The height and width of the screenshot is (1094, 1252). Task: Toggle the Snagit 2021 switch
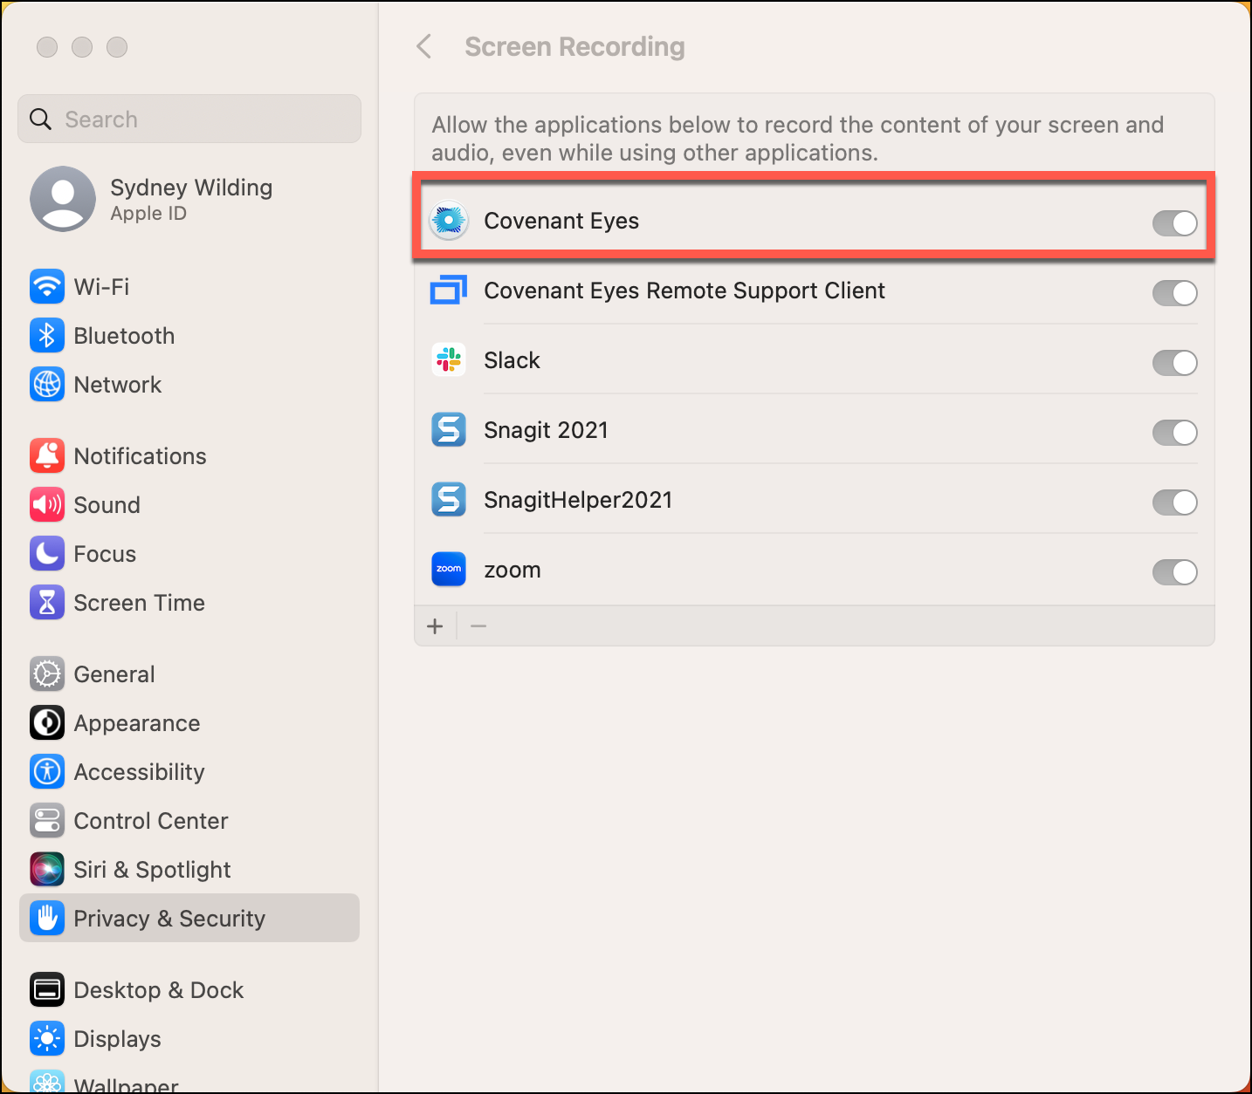click(x=1174, y=433)
